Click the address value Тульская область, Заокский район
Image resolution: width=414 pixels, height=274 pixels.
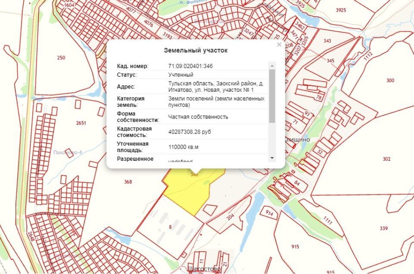pyautogui.click(x=216, y=87)
